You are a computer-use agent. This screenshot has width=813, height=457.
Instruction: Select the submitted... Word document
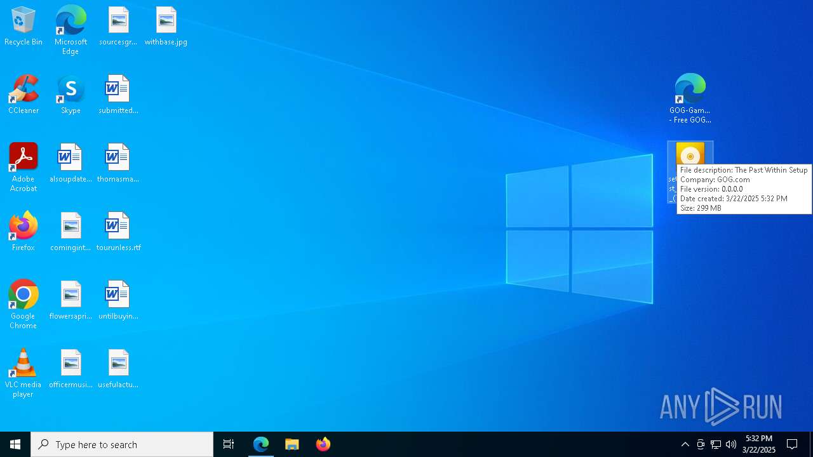coord(118,95)
